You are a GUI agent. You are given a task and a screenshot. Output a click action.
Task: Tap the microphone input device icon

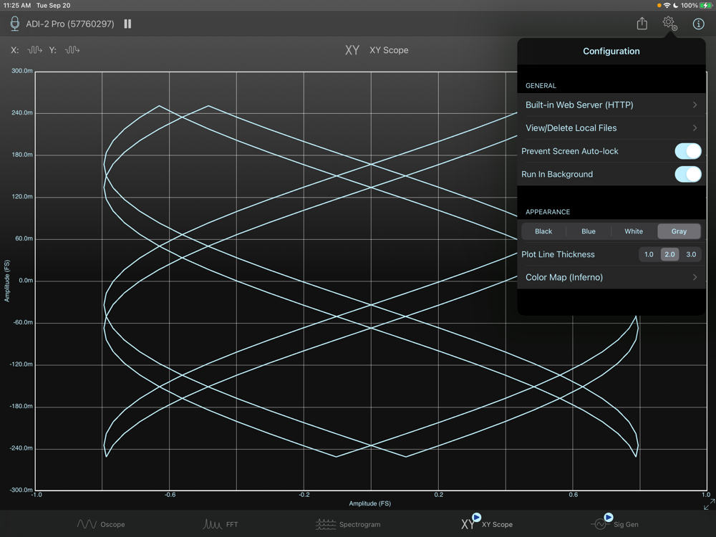[x=15, y=24]
